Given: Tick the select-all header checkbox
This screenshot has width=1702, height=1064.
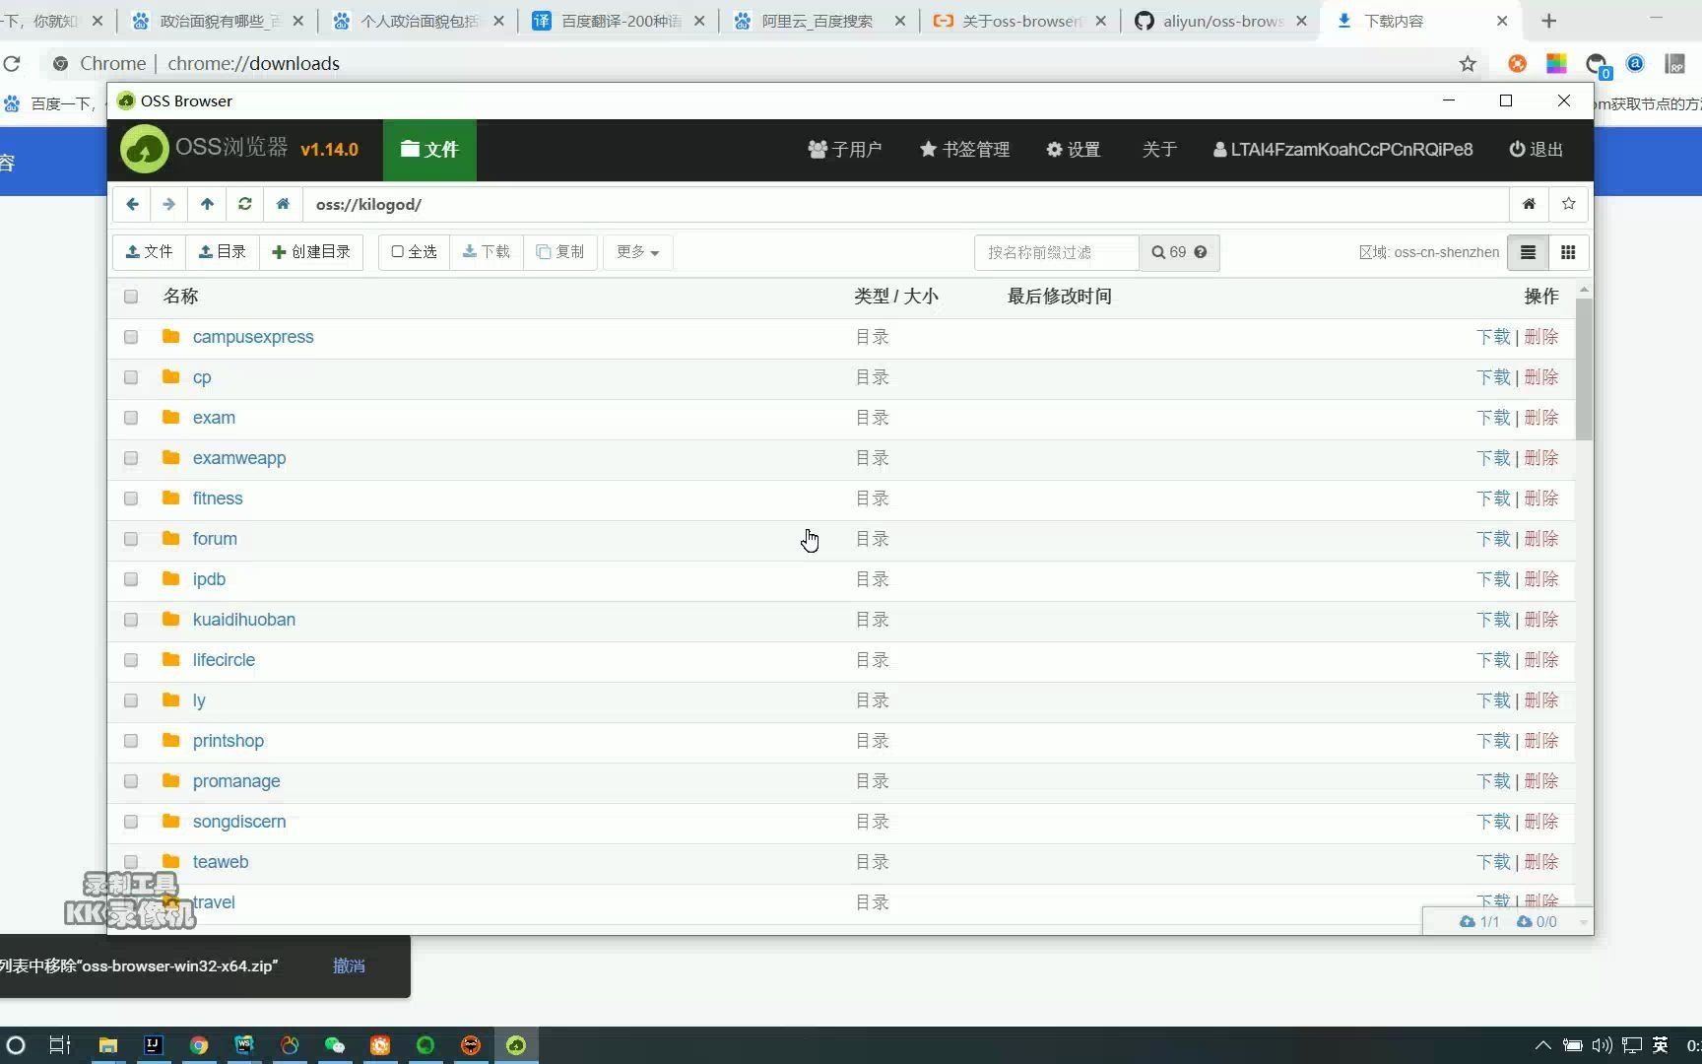Looking at the screenshot, I should click(131, 297).
